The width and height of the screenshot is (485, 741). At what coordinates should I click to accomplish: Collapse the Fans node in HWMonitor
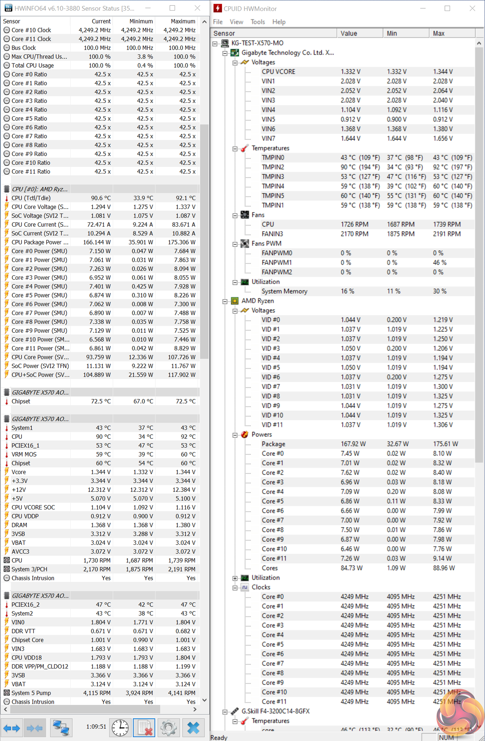click(235, 215)
